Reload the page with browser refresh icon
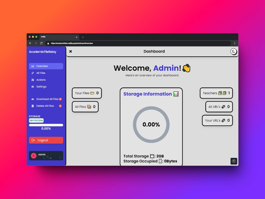The width and height of the screenshot is (265, 199). pos(41,43)
